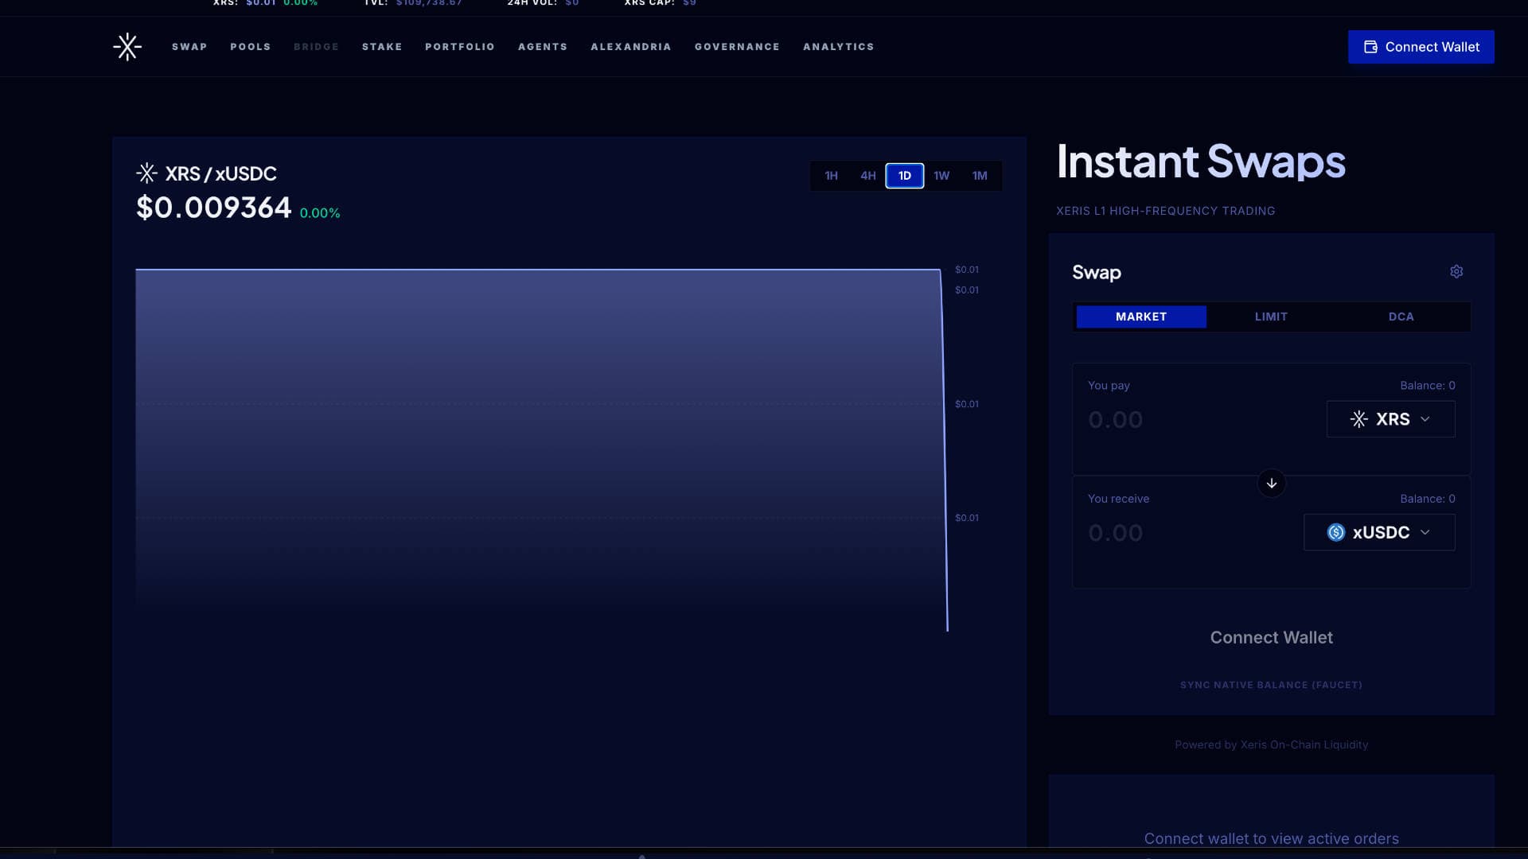This screenshot has width=1528, height=859.
Task: Open the ALEXANDRIA page
Action: (x=631, y=47)
